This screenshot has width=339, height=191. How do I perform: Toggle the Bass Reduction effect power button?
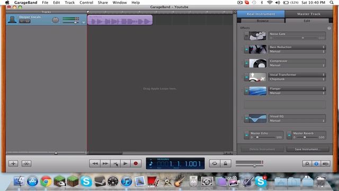[x=246, y=49]
